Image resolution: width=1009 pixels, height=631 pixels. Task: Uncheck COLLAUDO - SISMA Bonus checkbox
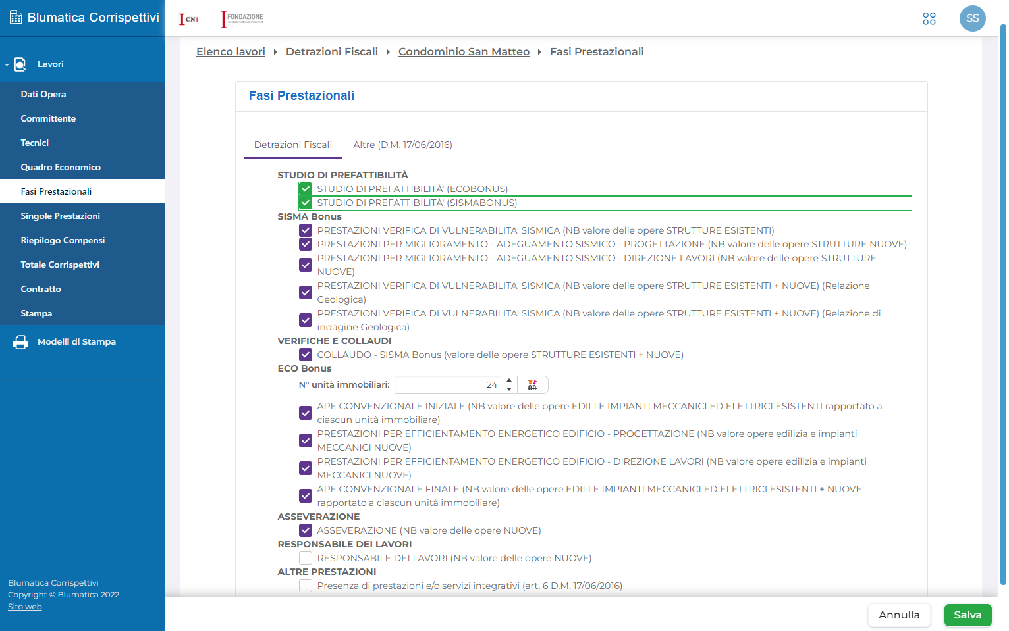click(x=306, y=355)
